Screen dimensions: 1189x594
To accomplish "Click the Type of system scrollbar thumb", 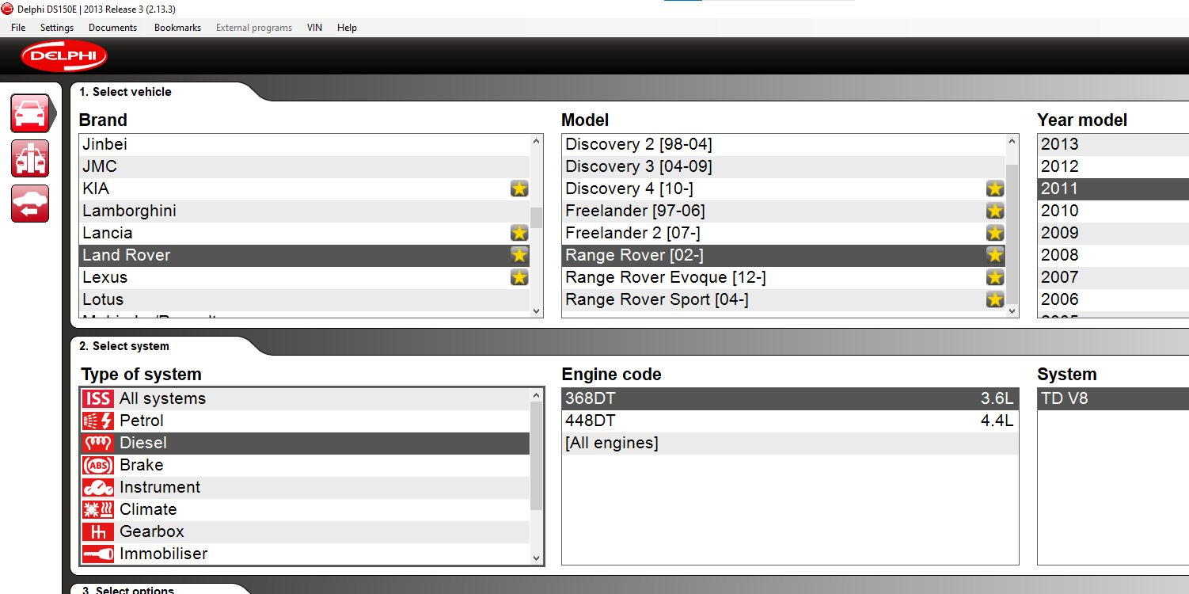I will pyautogui.click(x=537, y=456).
